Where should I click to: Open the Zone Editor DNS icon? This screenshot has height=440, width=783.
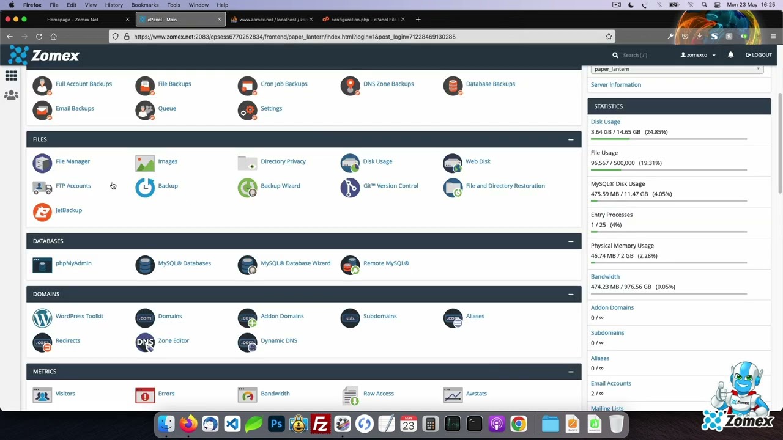point(145,343)
